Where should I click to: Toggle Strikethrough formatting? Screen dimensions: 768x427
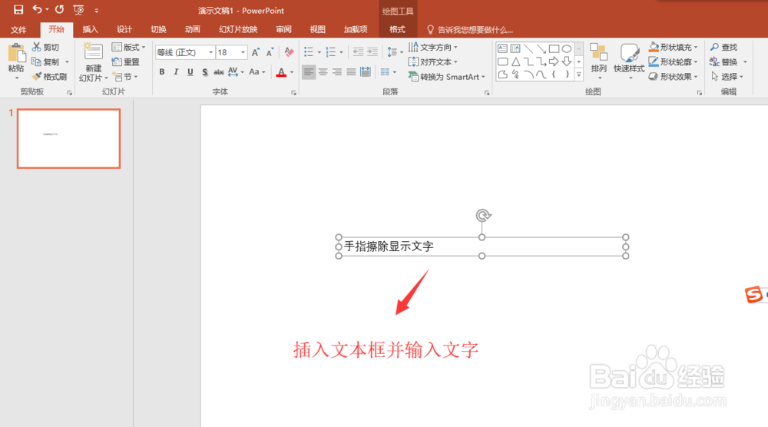pos(219,72)
